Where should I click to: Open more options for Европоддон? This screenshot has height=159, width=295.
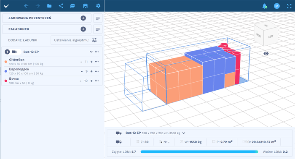click(x=97, y=71)
